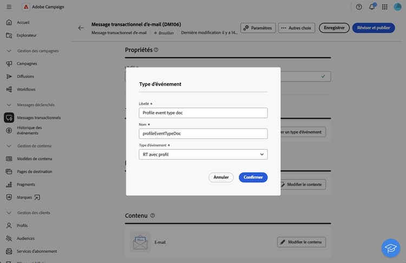Click the Properties help info icon

click(x=156, y=50)
